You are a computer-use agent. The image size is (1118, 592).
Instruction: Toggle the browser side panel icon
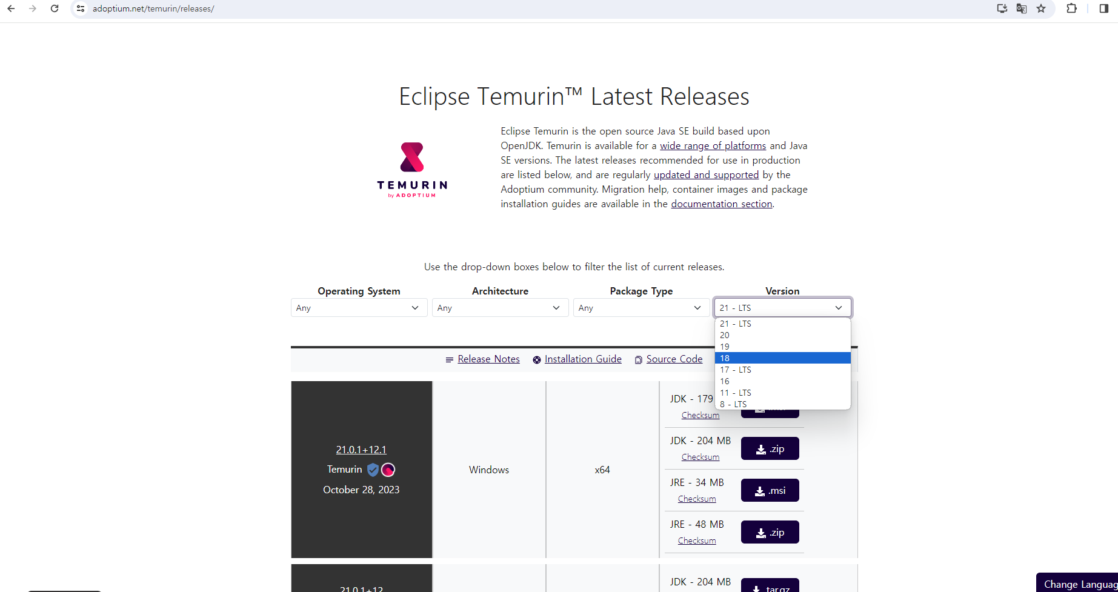coord(1103,8)
